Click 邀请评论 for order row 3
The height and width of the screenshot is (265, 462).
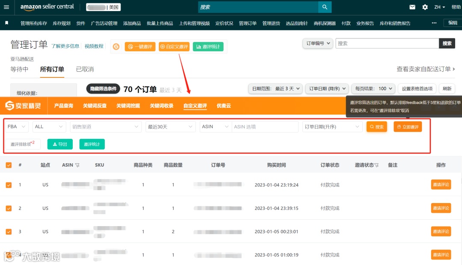[x=441, y=231]
